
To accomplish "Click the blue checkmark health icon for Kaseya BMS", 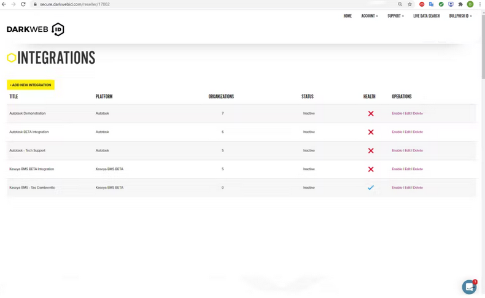I will tap(371, 188).
